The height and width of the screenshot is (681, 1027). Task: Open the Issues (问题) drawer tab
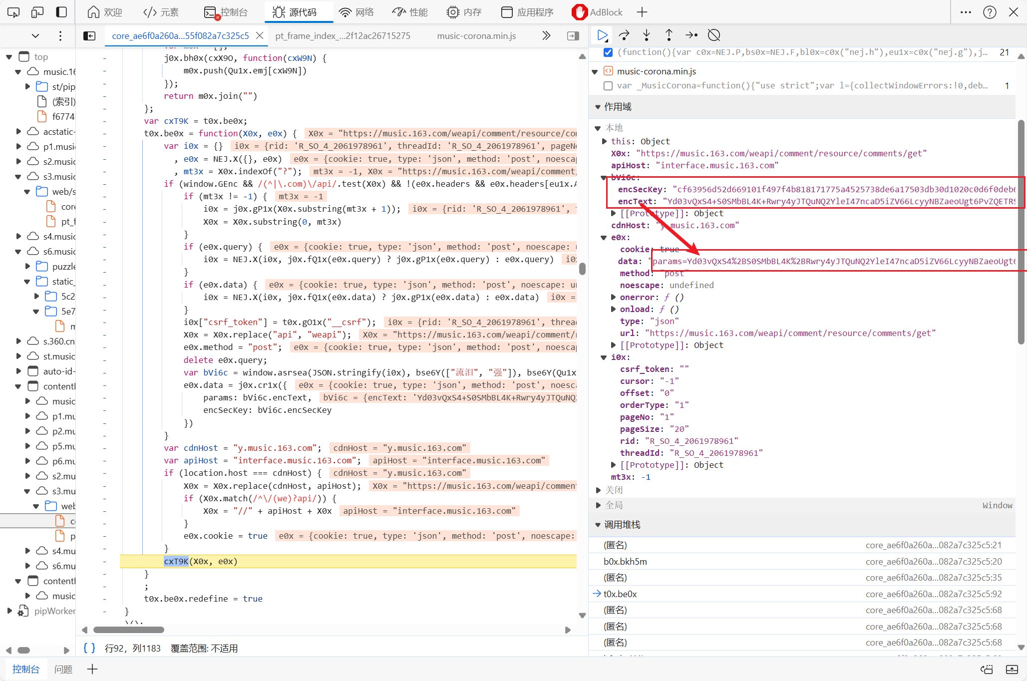coord(63,669)
